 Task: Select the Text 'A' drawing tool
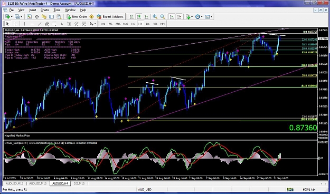[61, 24]
